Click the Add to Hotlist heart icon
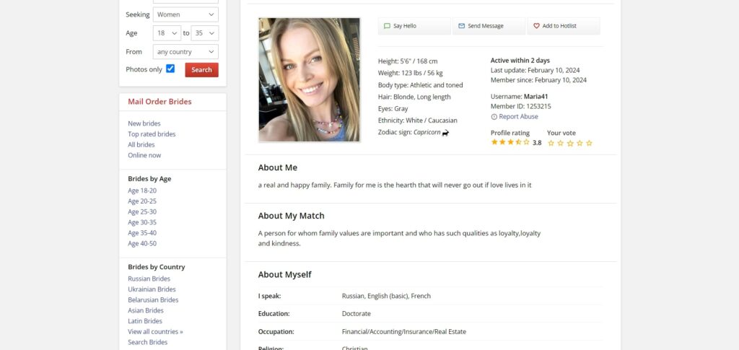 point(536,27)
